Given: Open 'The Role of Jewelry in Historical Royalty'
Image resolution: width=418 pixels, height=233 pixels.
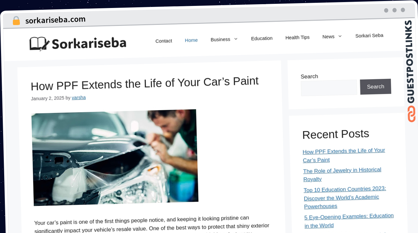Looking at the screenshot, I should tap(342, 175).
